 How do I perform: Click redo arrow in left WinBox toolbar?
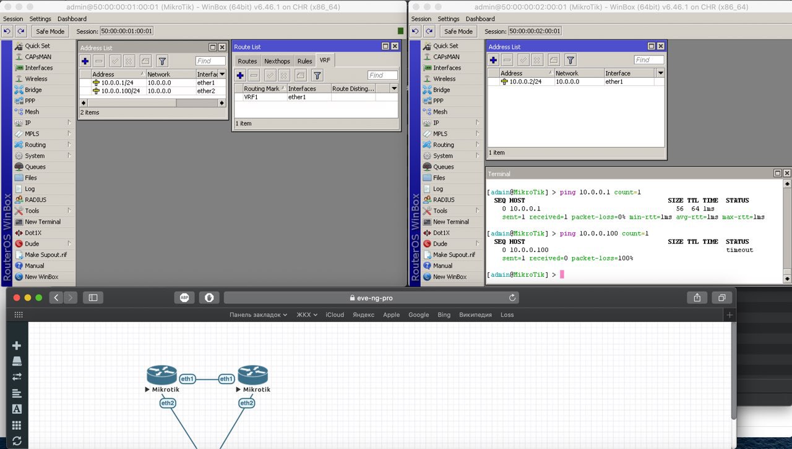21,31
